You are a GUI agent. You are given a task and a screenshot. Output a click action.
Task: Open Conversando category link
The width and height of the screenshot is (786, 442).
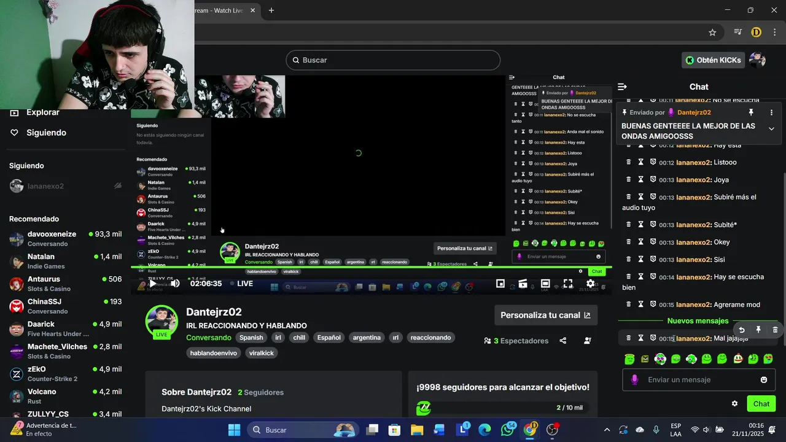pos(209,338)
